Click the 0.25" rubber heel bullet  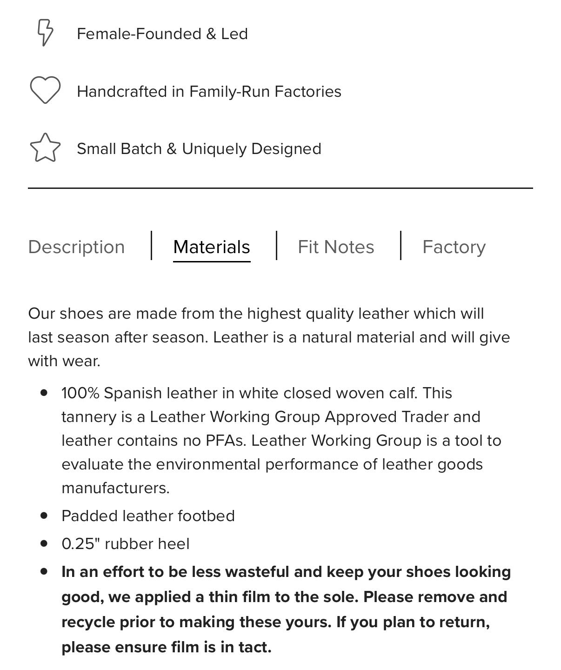click(126, 543)
